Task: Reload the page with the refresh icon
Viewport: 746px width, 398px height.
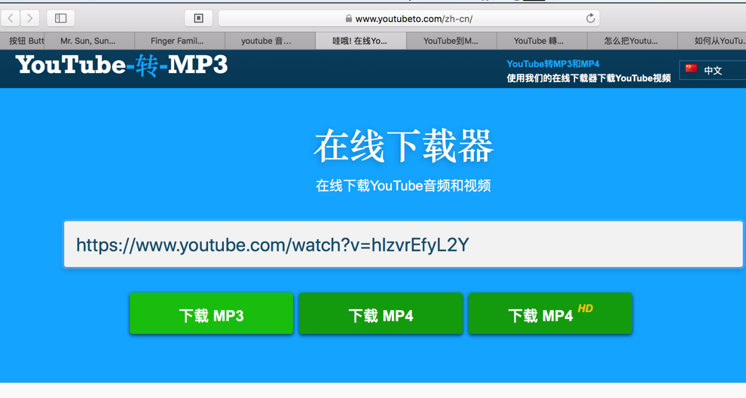Action: [x=591, y=19]
